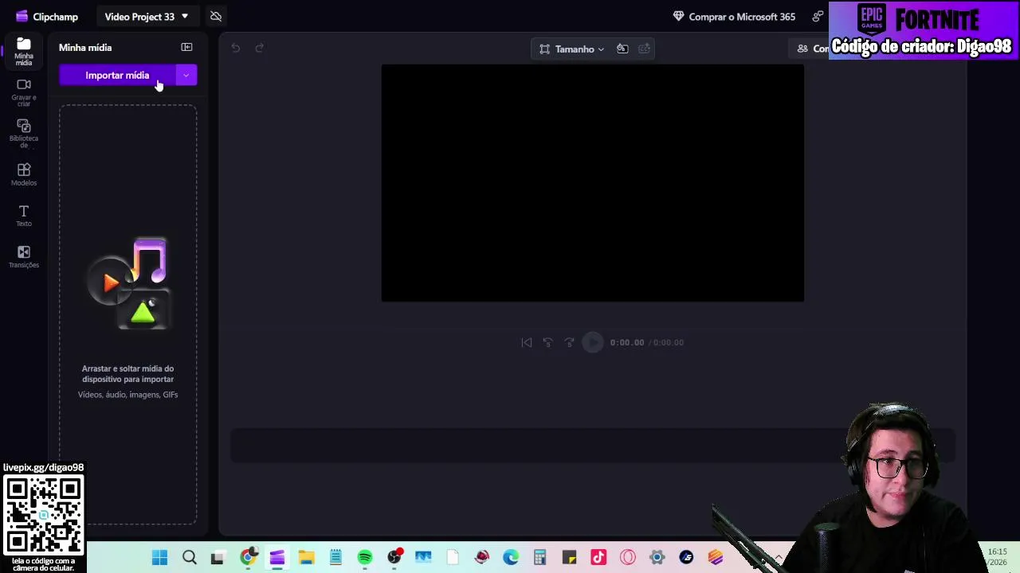Open Sticky Notes from the taskbar

[x=569, y=558]
